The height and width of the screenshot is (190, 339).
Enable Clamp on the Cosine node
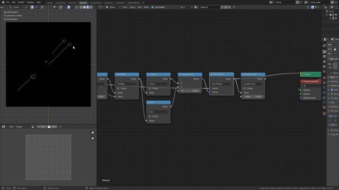coord(150,88)
